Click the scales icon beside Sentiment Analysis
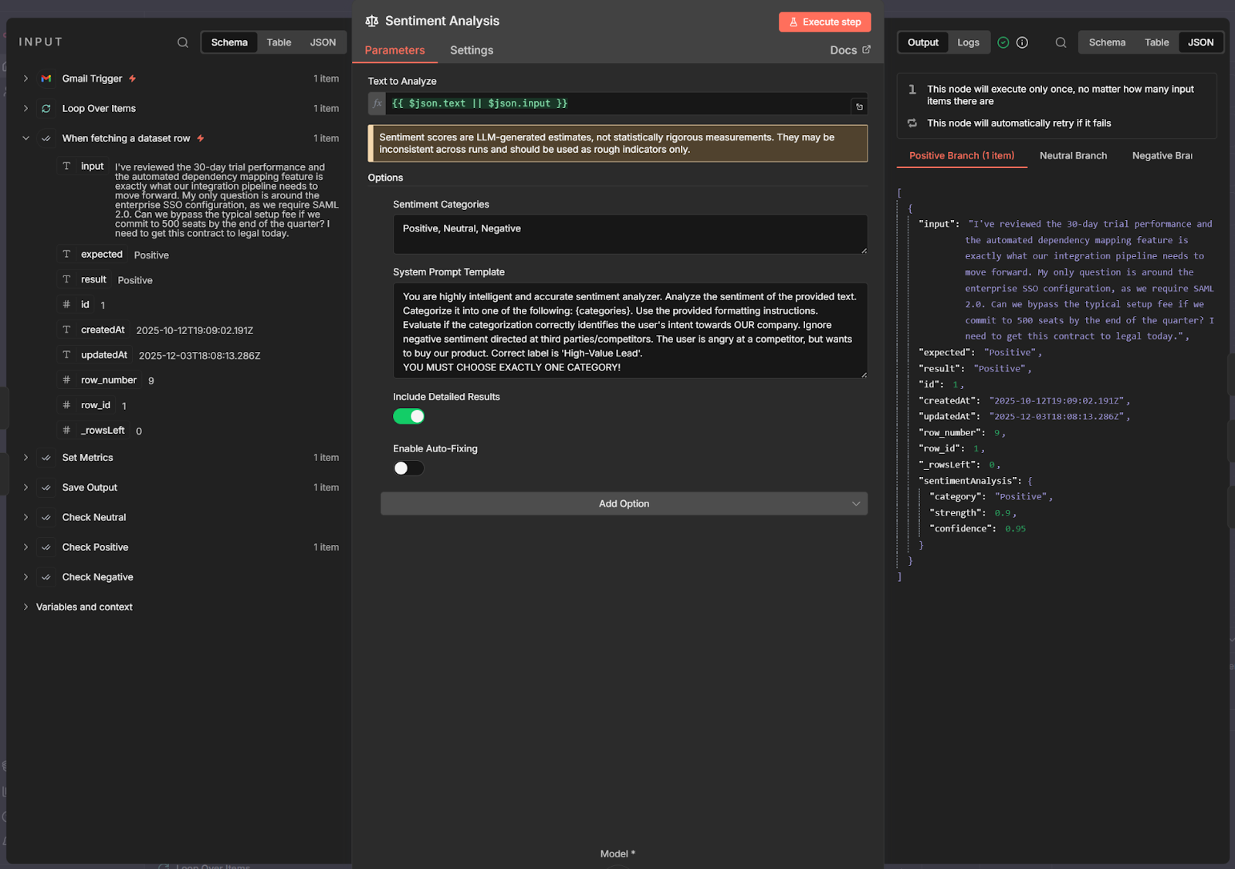 [x=371, y=21]
